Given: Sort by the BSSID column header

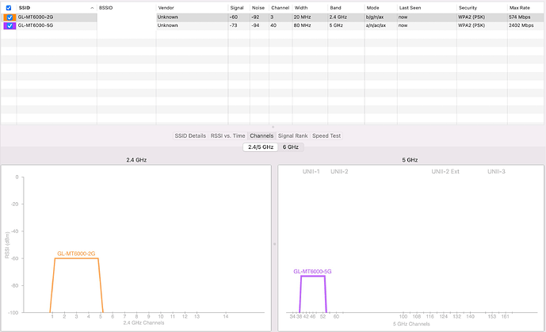Looking at the screenshot, I should pos(105,8).
